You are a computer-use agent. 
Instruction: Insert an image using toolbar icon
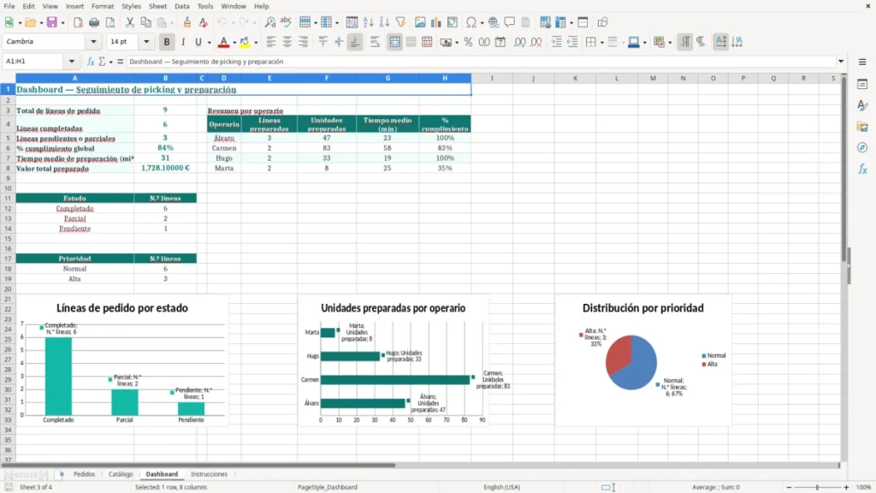pyautogui.click(x=420, y=22)
